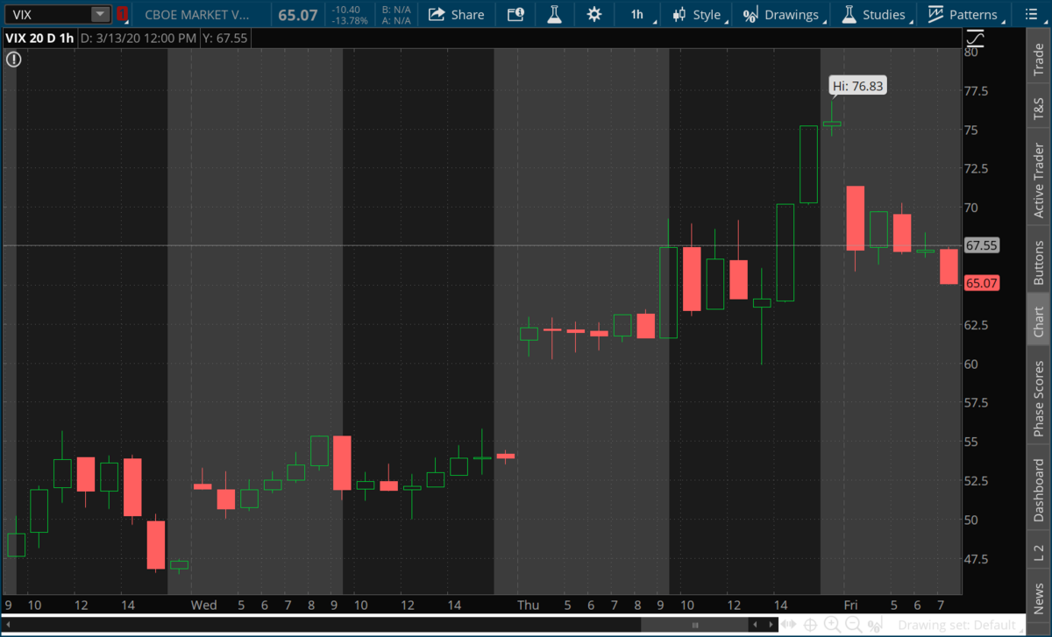Image resolution: width=1052 pixels, height=637 pixels.
Task: Click the Thu date label on time axis
Action: point(528,605)
